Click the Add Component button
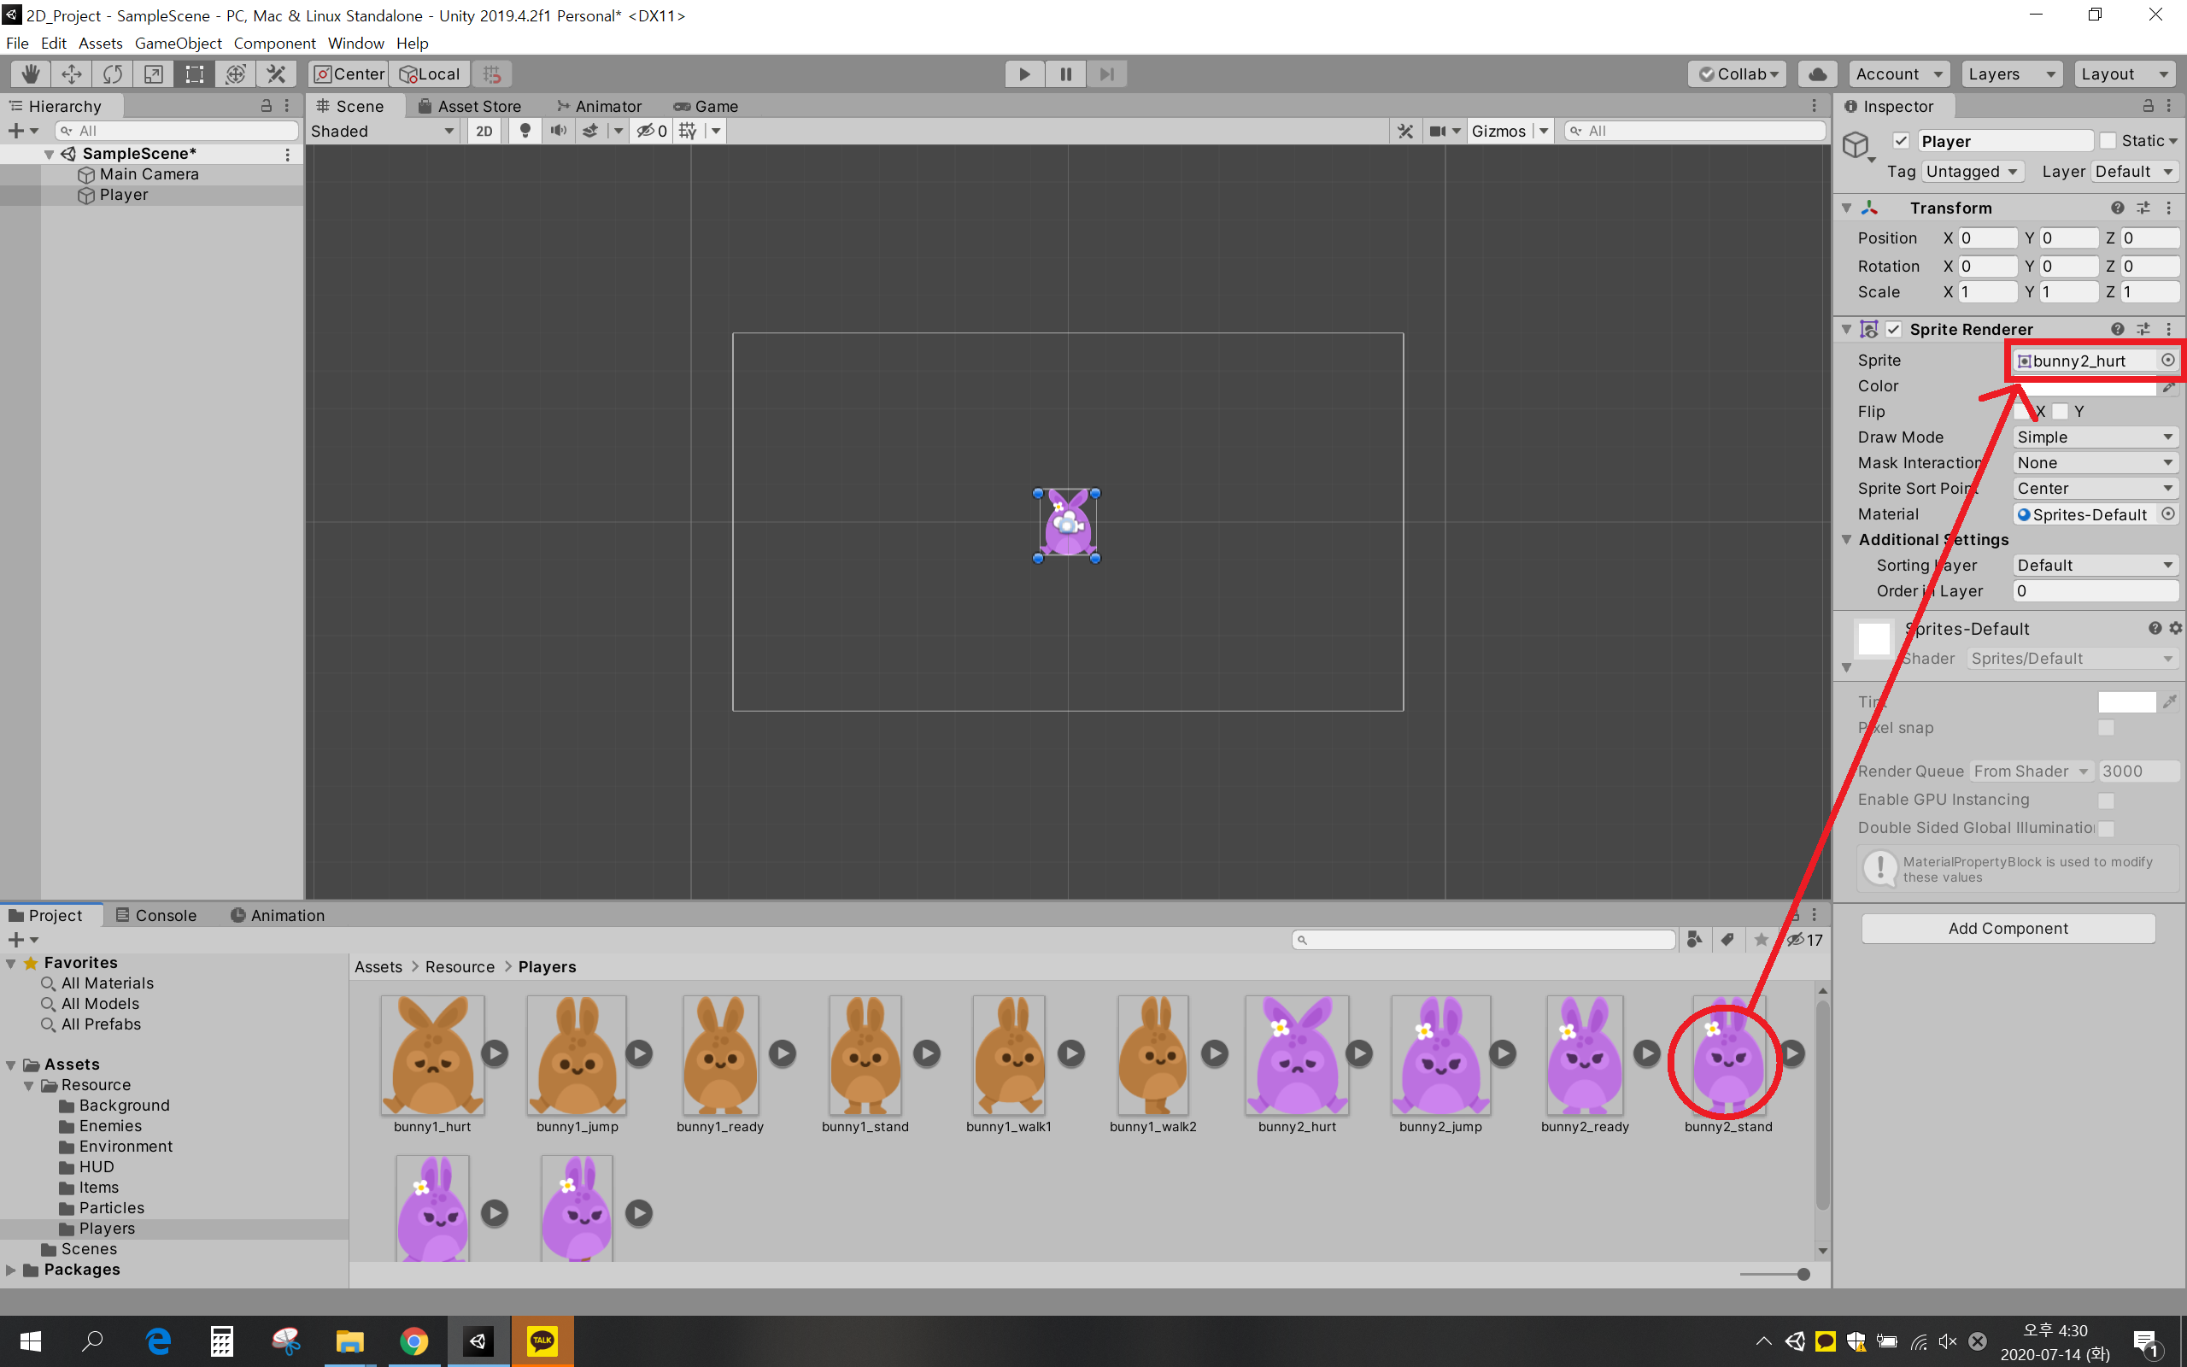 point(2007,929)
